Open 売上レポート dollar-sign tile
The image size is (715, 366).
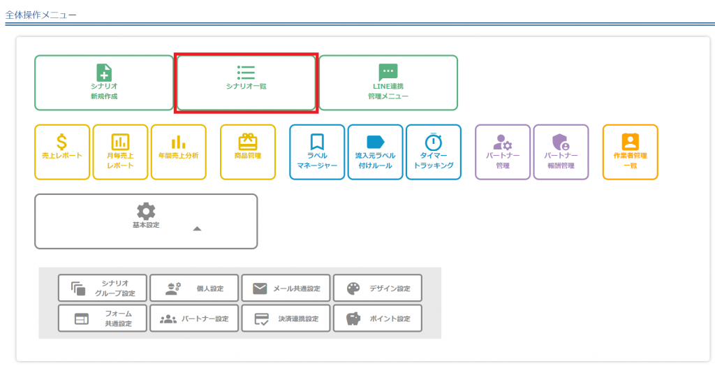coord(62,152)
